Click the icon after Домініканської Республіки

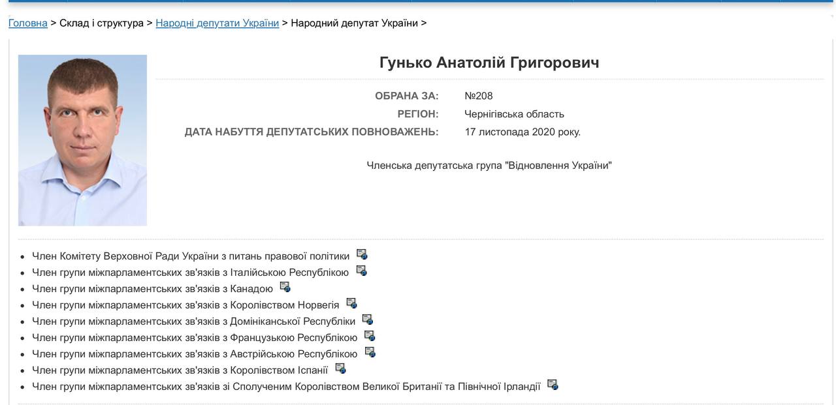[367, 320]
